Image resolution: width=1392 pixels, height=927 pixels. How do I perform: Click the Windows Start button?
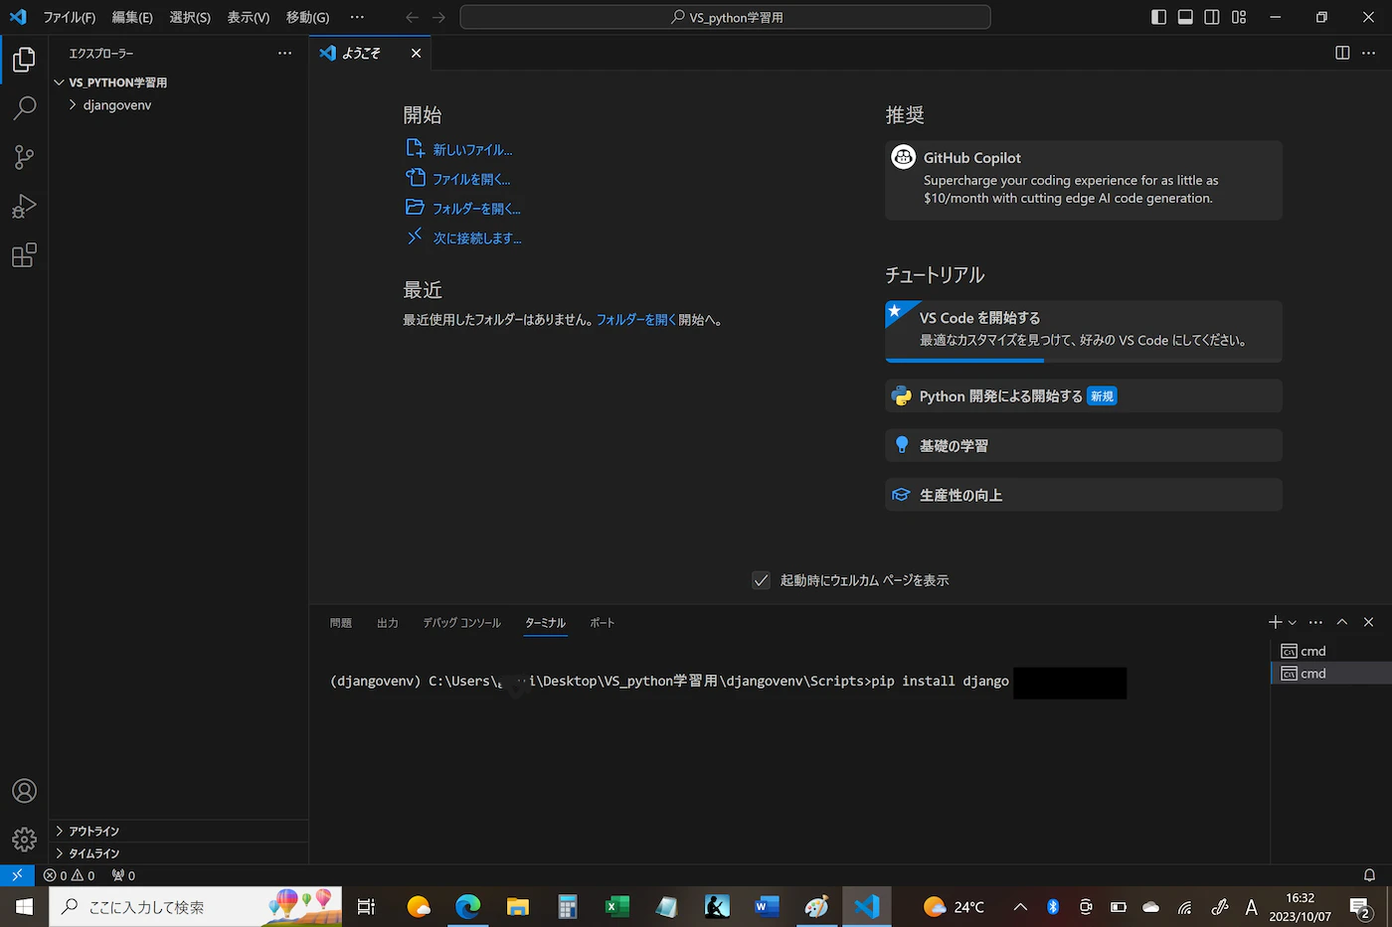pyautogui.click(x=24, y=906)
